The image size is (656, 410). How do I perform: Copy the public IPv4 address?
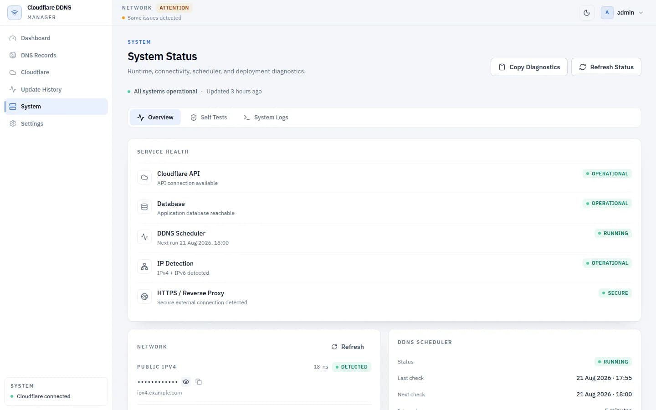tap(199, 382)
